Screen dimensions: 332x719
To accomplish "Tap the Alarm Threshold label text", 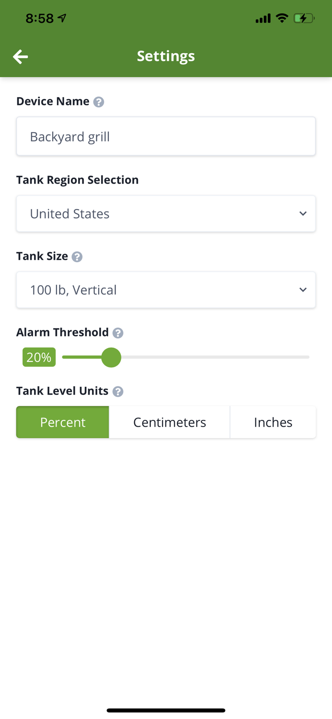I will tap(62, 332).
